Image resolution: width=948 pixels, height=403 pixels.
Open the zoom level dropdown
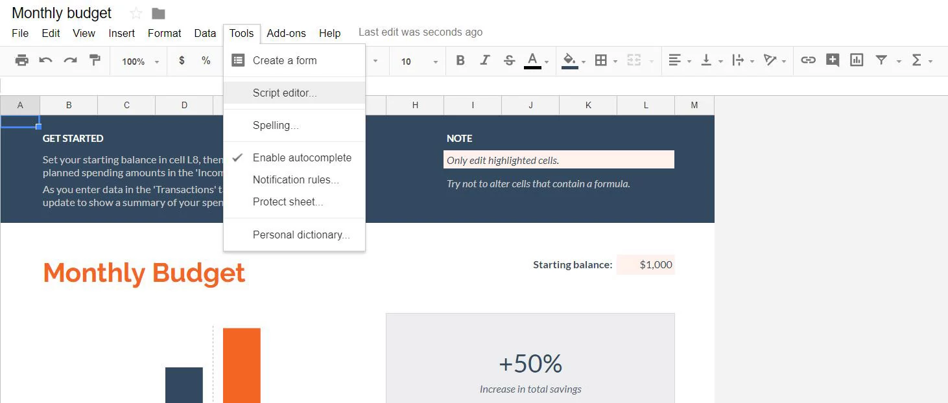(x=138, y=61)
